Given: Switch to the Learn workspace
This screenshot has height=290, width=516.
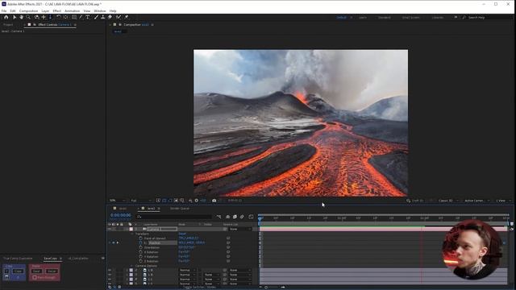Looking at the screenshot, I should click(x=363, y=18).
